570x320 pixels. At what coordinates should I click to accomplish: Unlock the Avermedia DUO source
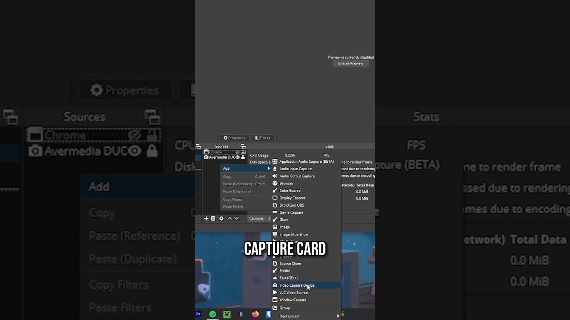243,157
